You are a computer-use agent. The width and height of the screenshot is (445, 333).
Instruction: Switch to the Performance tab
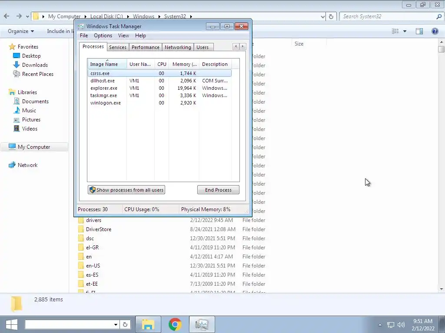click(x=145, y=47)
